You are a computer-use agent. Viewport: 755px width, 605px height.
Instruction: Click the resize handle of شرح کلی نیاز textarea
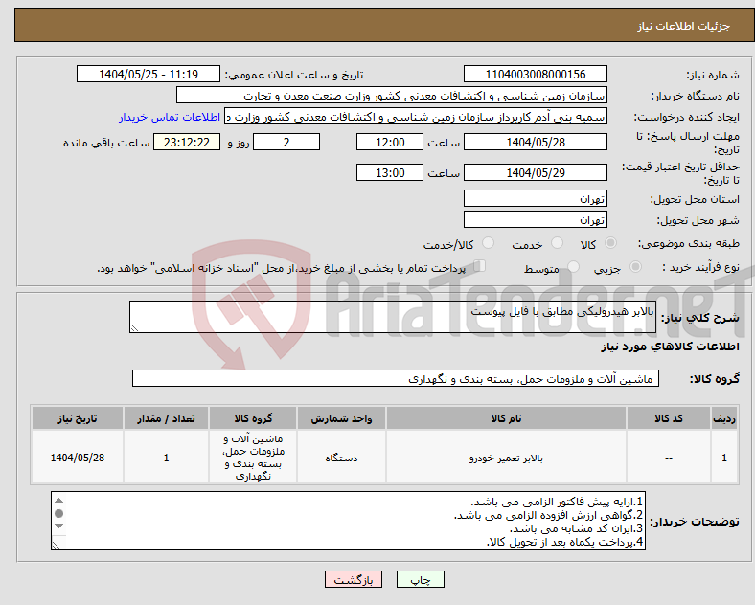click(x=134, y=328)
